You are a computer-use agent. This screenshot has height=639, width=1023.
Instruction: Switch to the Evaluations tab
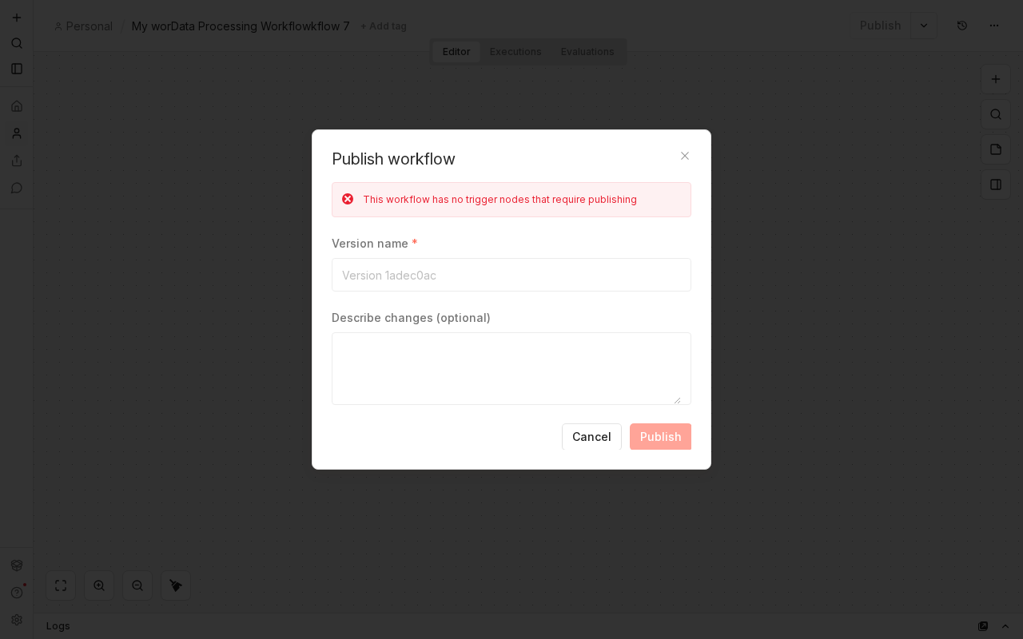coord(587,52)
